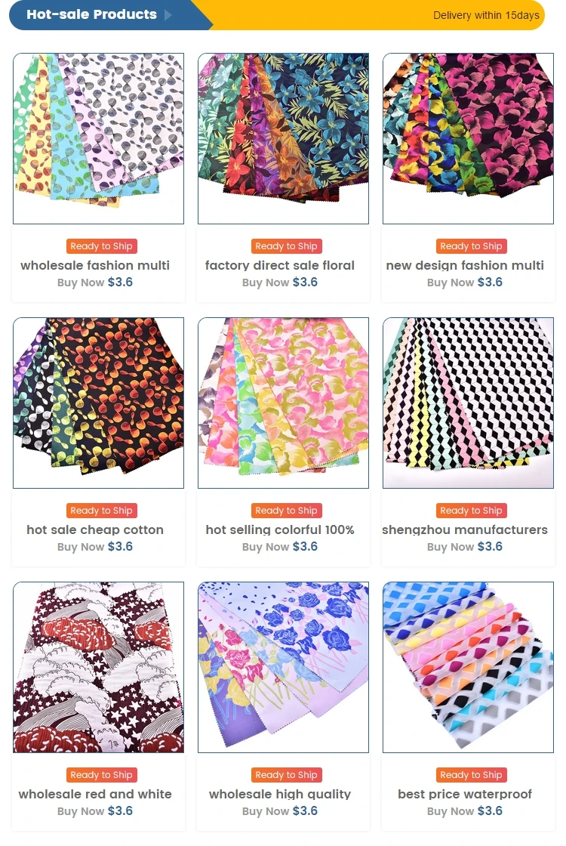Open the Hot-sale Products heading

[x=91, y=14]
